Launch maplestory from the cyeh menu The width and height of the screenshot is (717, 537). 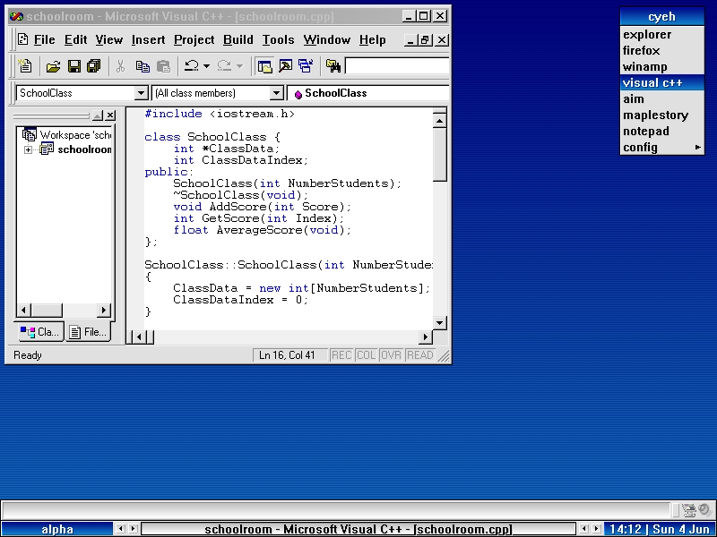(662, 115)
